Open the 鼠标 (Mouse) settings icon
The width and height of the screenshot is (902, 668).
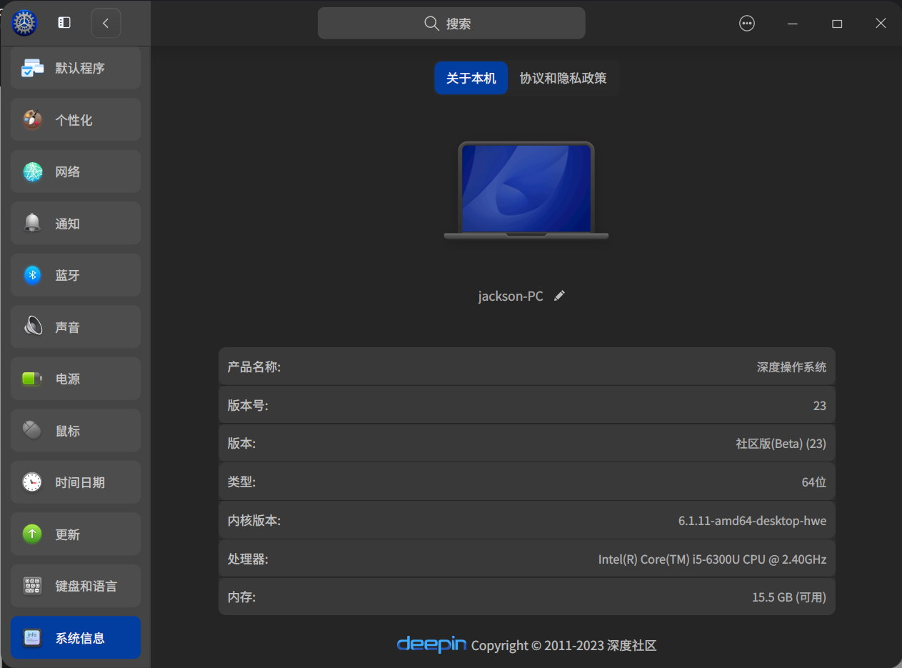32,430
